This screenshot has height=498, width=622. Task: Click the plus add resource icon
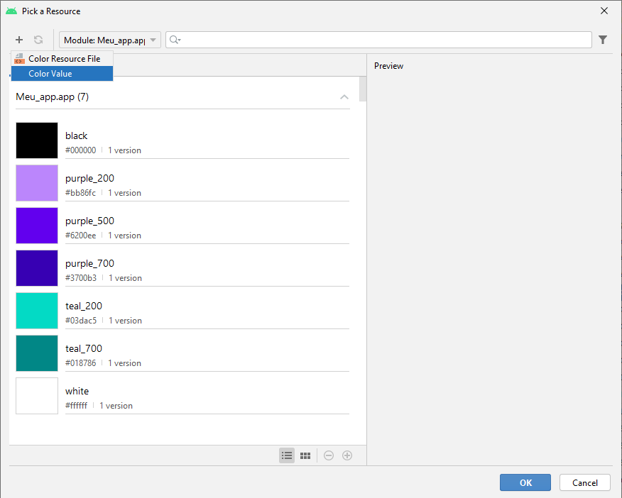[x=19, y=40]
